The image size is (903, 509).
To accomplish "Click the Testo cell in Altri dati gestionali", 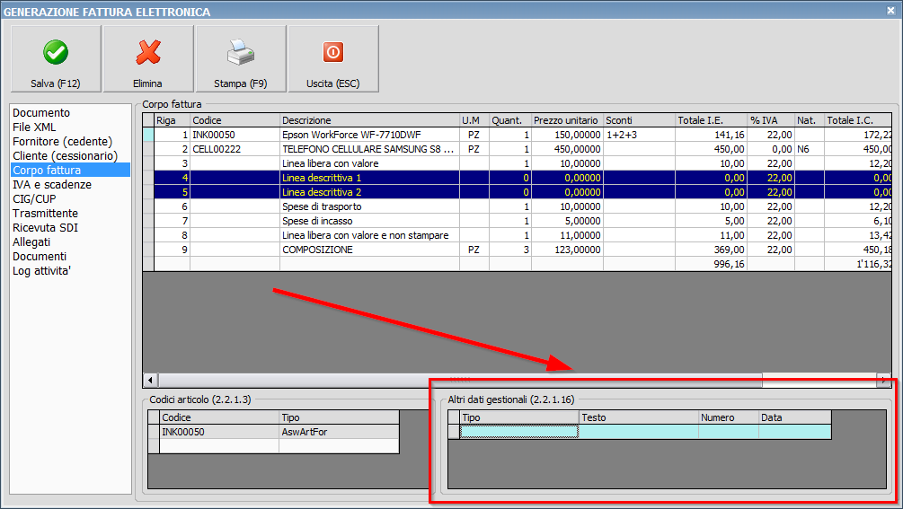I will coord(639,432).
